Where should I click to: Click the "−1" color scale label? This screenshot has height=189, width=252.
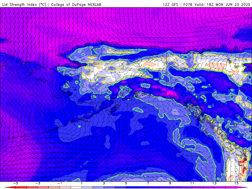(60, 183)
